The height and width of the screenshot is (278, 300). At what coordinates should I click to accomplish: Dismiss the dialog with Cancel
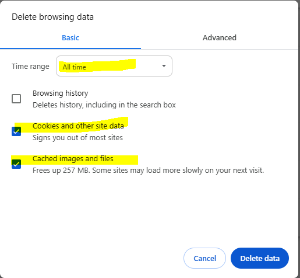coord(204,258)
